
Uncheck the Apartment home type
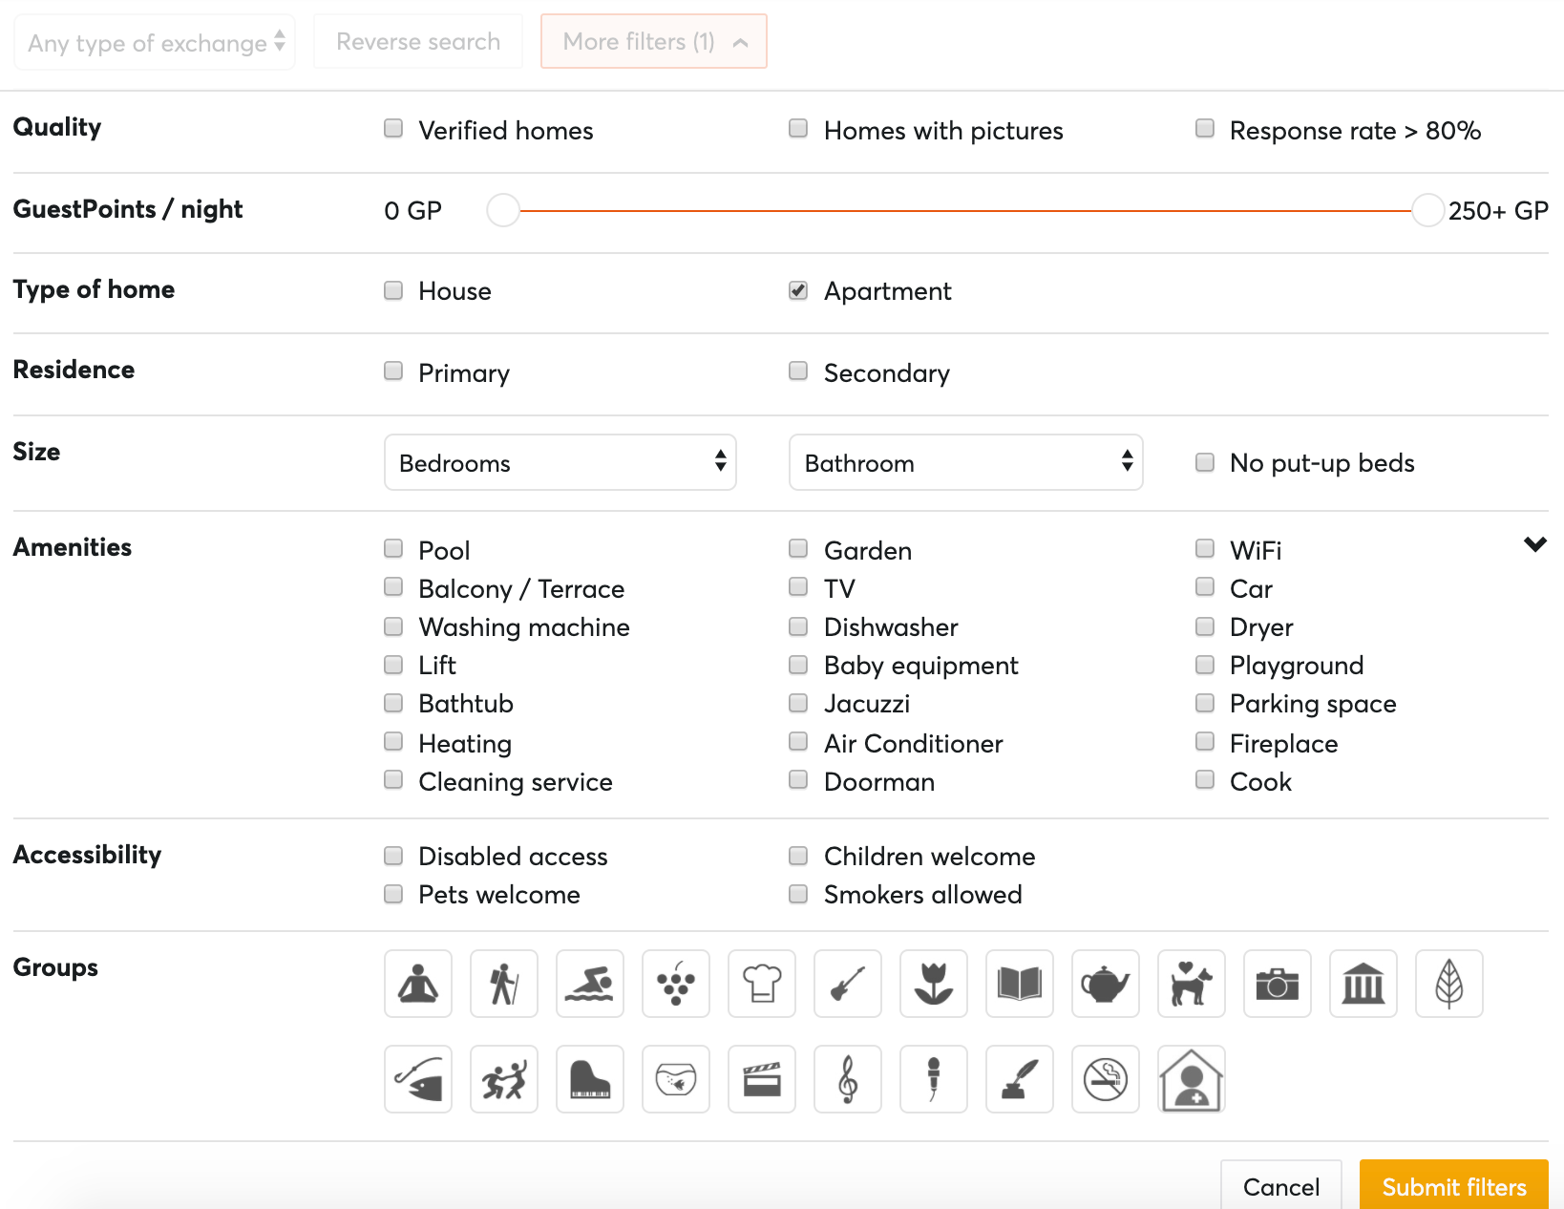coord(798,290)
